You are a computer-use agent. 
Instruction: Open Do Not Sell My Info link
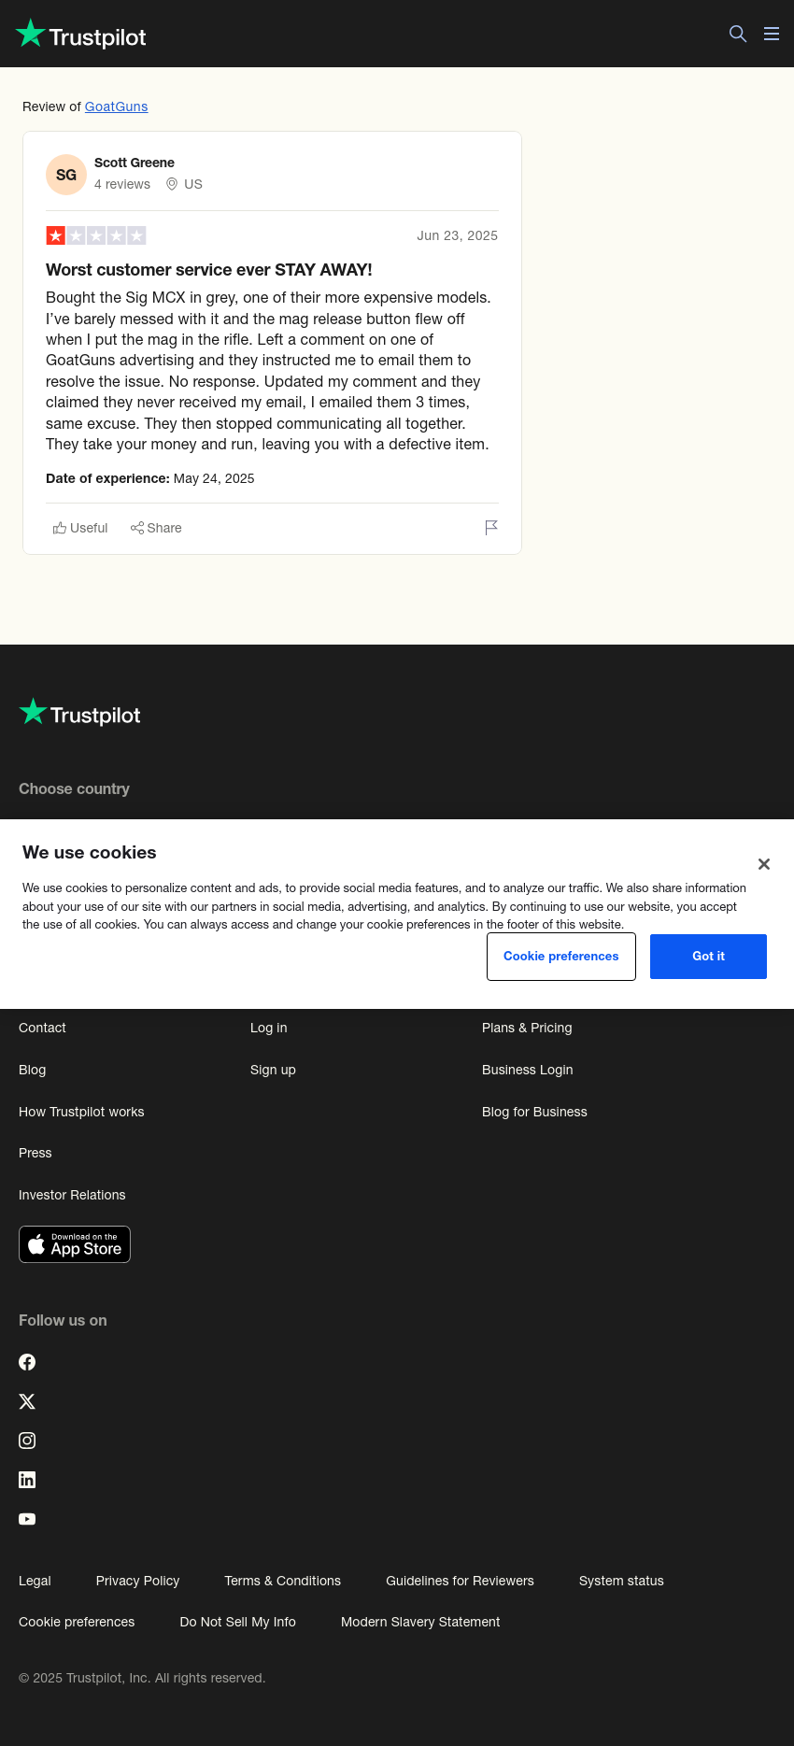click(237, 1622)
